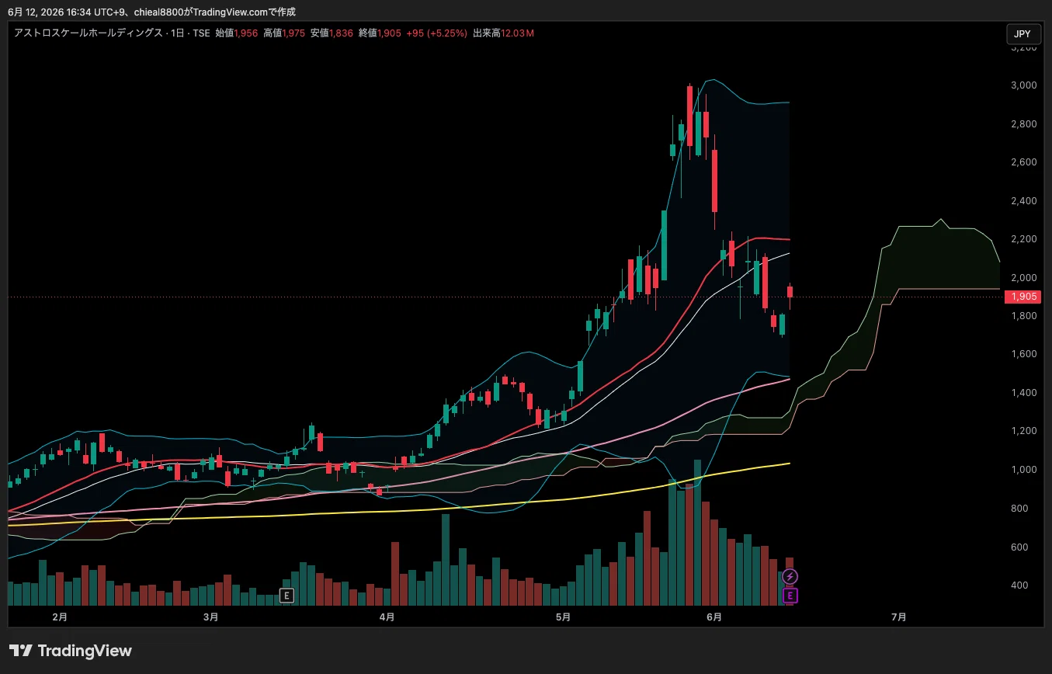Viewport: 1052px width, 674px height.
Task: Click the 高値 1,975 high value
Action: coord(284,33)
